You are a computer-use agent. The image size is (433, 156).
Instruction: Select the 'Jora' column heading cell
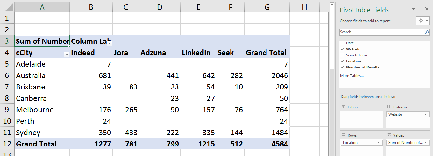coord(126,52)
